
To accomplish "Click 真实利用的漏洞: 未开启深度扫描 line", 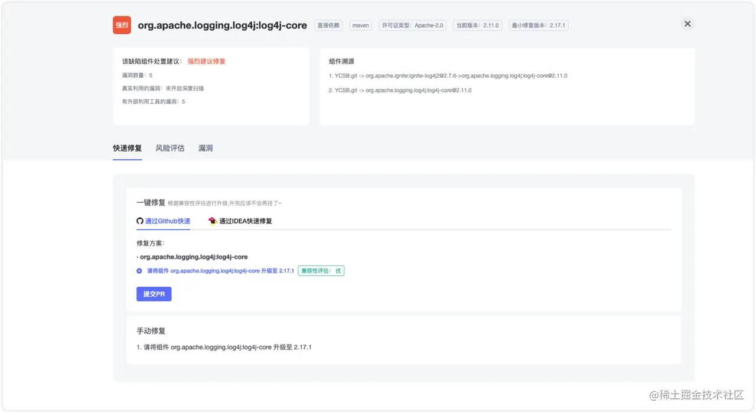I will tap(163, 88).
